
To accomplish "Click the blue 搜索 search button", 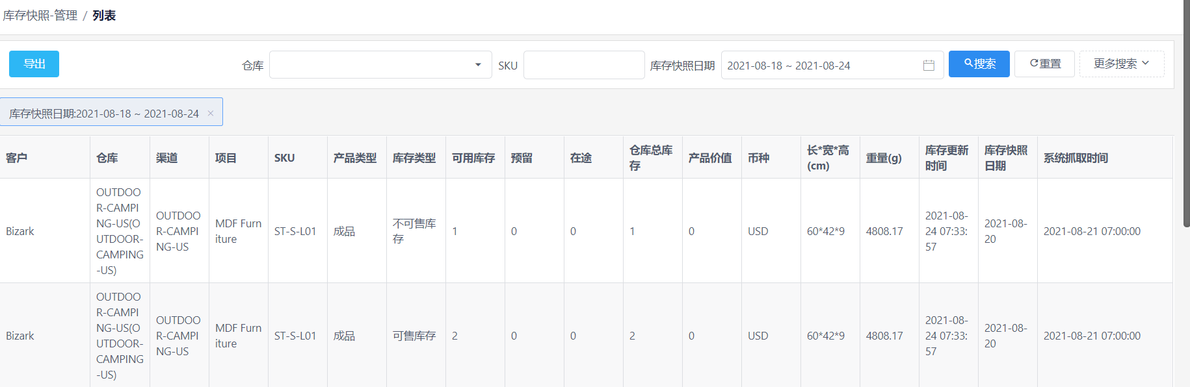I will pyautogui.click(x=979, y=64).
